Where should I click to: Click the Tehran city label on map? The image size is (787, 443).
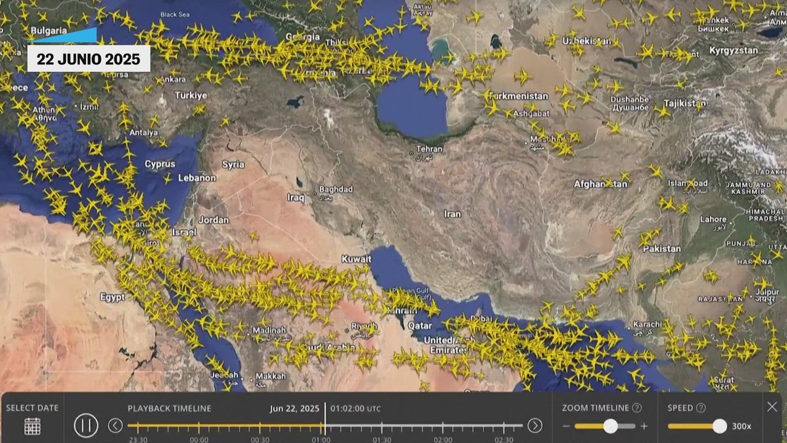[x=429, y=149]
